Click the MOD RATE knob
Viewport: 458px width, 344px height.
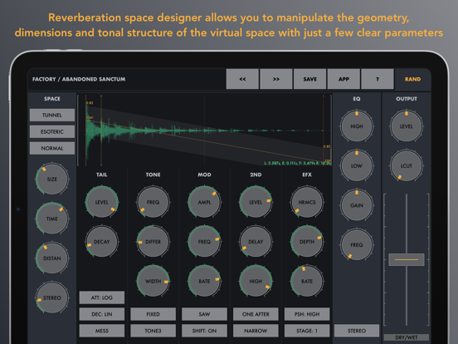click(204, 281)
